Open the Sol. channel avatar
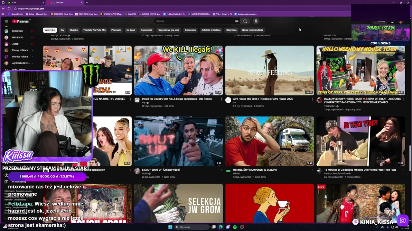Screen dimensions: 412x231 pos(228,100)
